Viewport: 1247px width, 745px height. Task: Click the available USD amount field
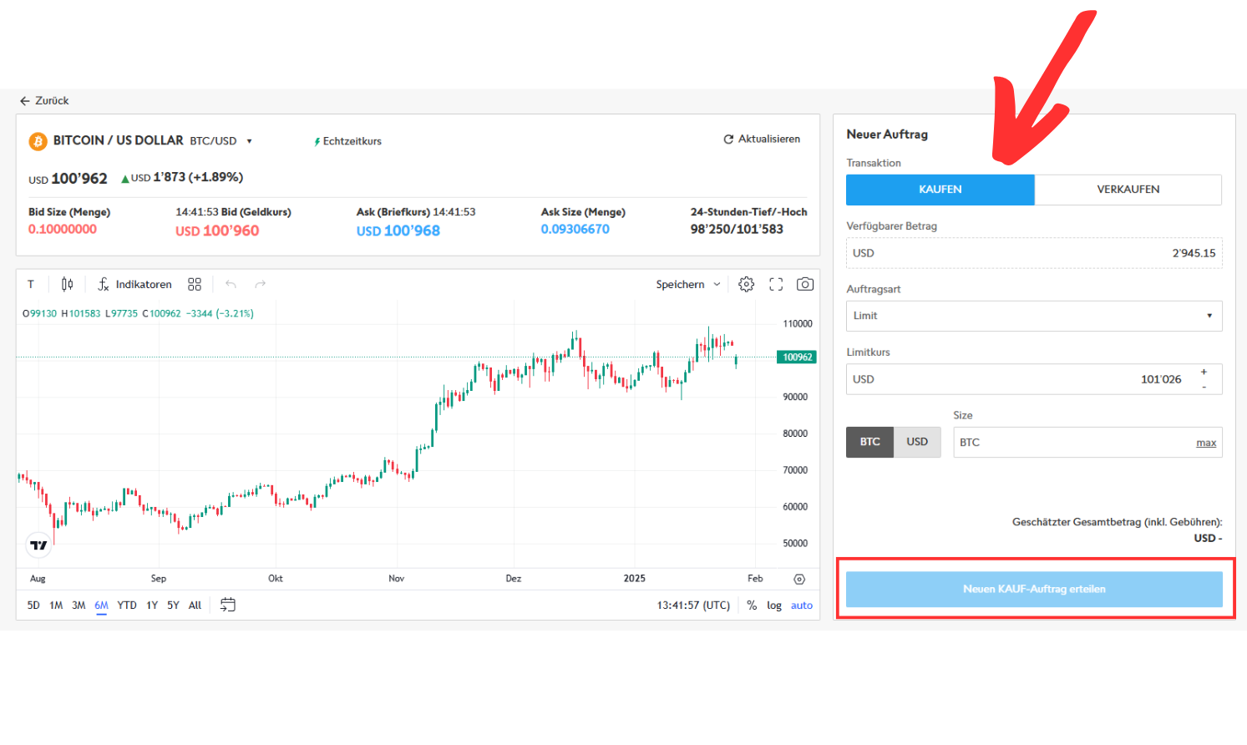[1034, 253]
